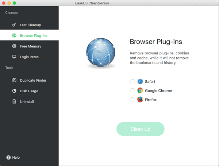Check the Firefox checkbox
The height and width of the screenshot is (166, 219).
pyautogui.click(x=132, y=100)
